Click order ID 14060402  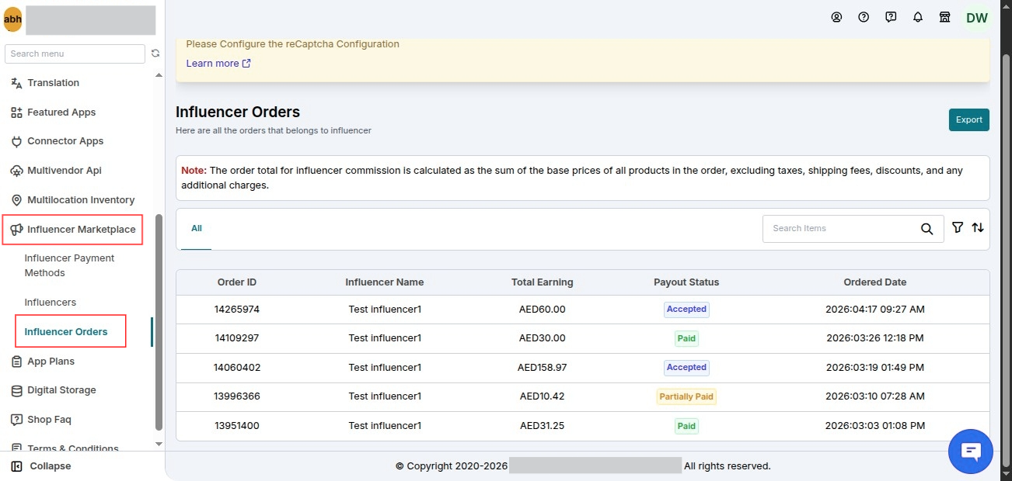[237, 368]
